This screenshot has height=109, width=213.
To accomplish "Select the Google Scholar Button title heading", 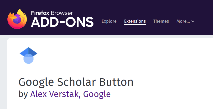I will (76, 82).
